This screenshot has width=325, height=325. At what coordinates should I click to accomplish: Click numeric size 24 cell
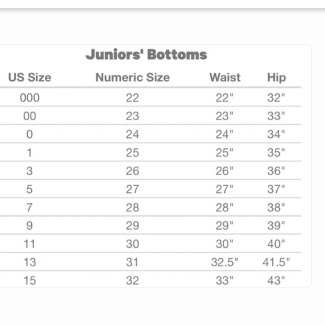(x=133, y=134)
